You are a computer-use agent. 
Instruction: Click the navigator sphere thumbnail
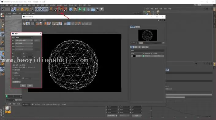click(x=147, y=35)
